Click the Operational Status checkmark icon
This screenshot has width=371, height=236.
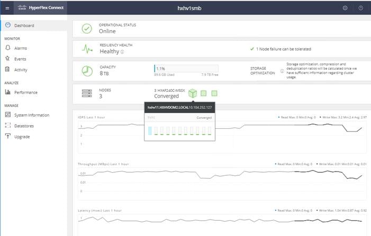pyautogui.click(x=87, y=29)
